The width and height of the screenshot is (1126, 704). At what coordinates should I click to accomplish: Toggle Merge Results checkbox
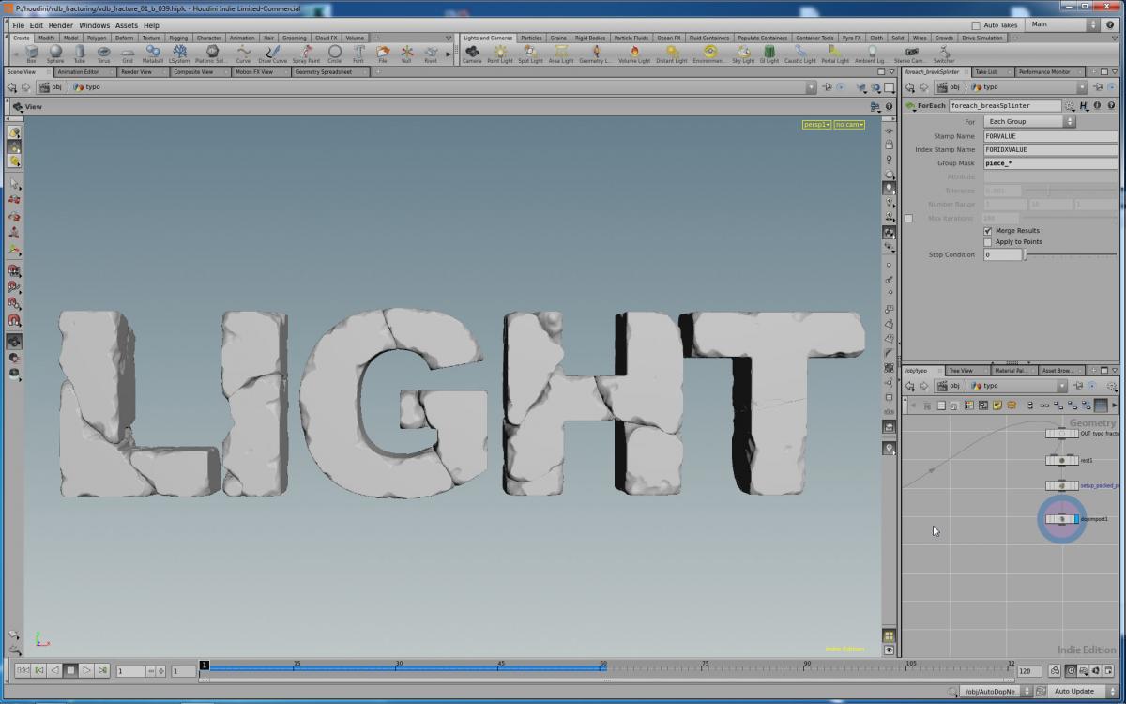point(988,230)
